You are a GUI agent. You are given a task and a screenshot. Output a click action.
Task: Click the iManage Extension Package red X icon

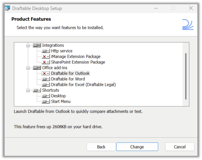pos(46,57)
